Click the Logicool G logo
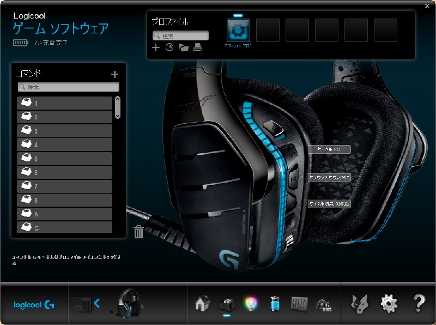 click(x=34, y=305)
